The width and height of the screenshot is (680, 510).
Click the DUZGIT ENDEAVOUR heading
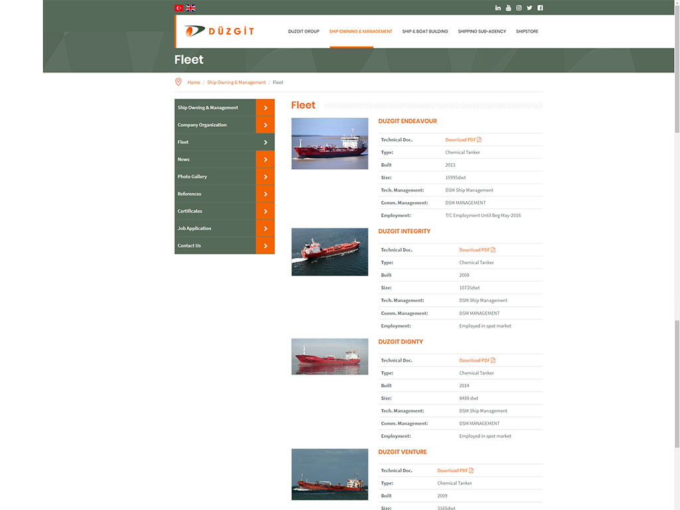pos(407,121)
